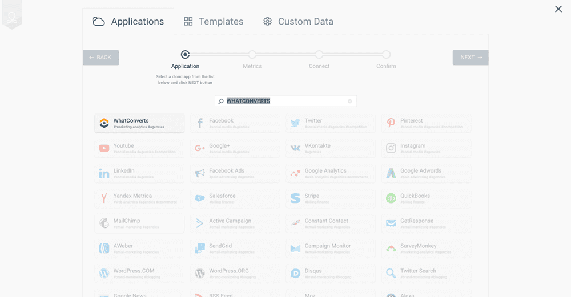Click the LinkedIn logo icon
571x297 pixels.
[x=104, y=173]
